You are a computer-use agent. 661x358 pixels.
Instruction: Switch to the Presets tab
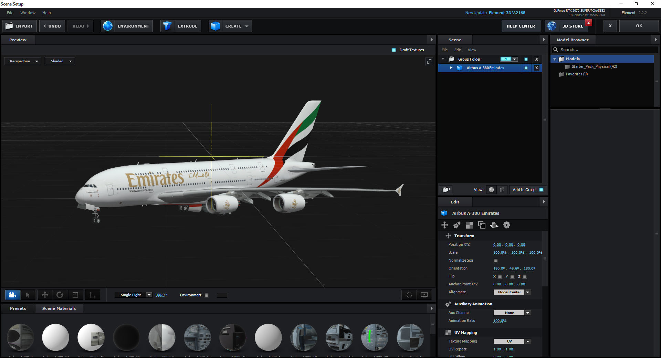click(18, 308)
